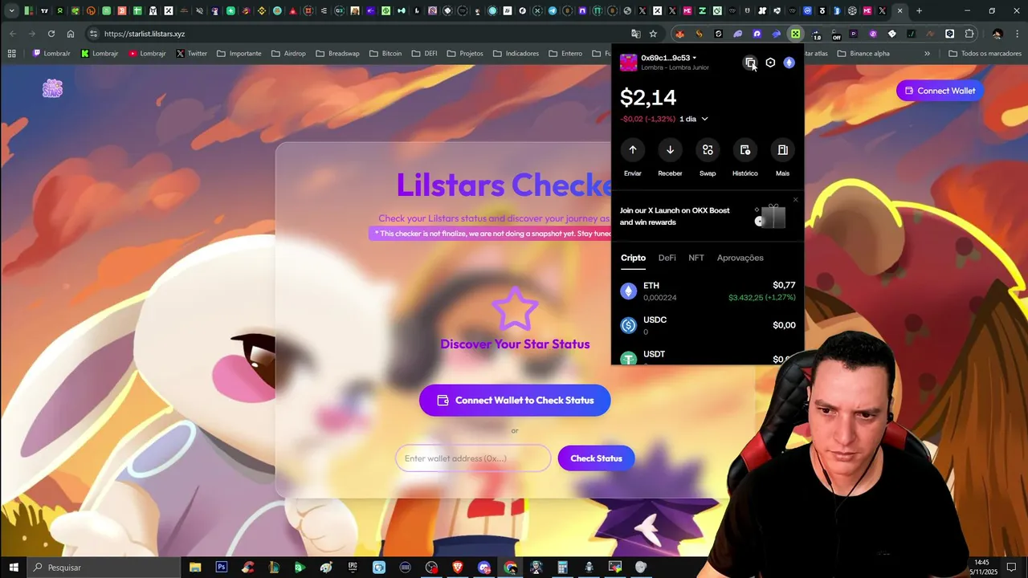Click the Pesquisar taskbar search box
Screen dimensions: 1028x578
(x=104, y=567)
